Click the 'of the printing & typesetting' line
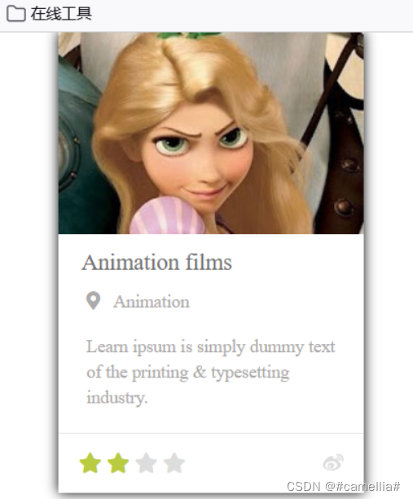The image size is (413, 499). (x=188, y=373)
